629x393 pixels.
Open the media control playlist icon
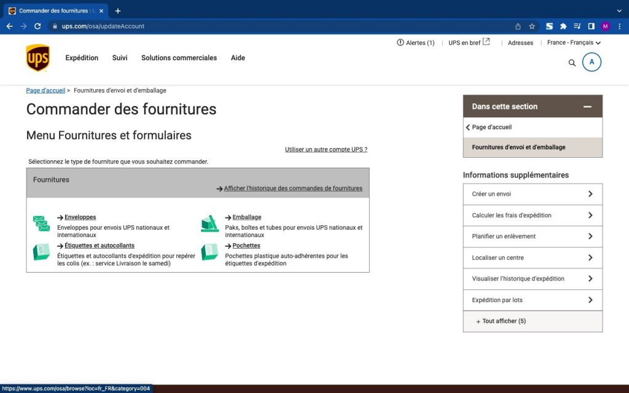pos(577,26)
